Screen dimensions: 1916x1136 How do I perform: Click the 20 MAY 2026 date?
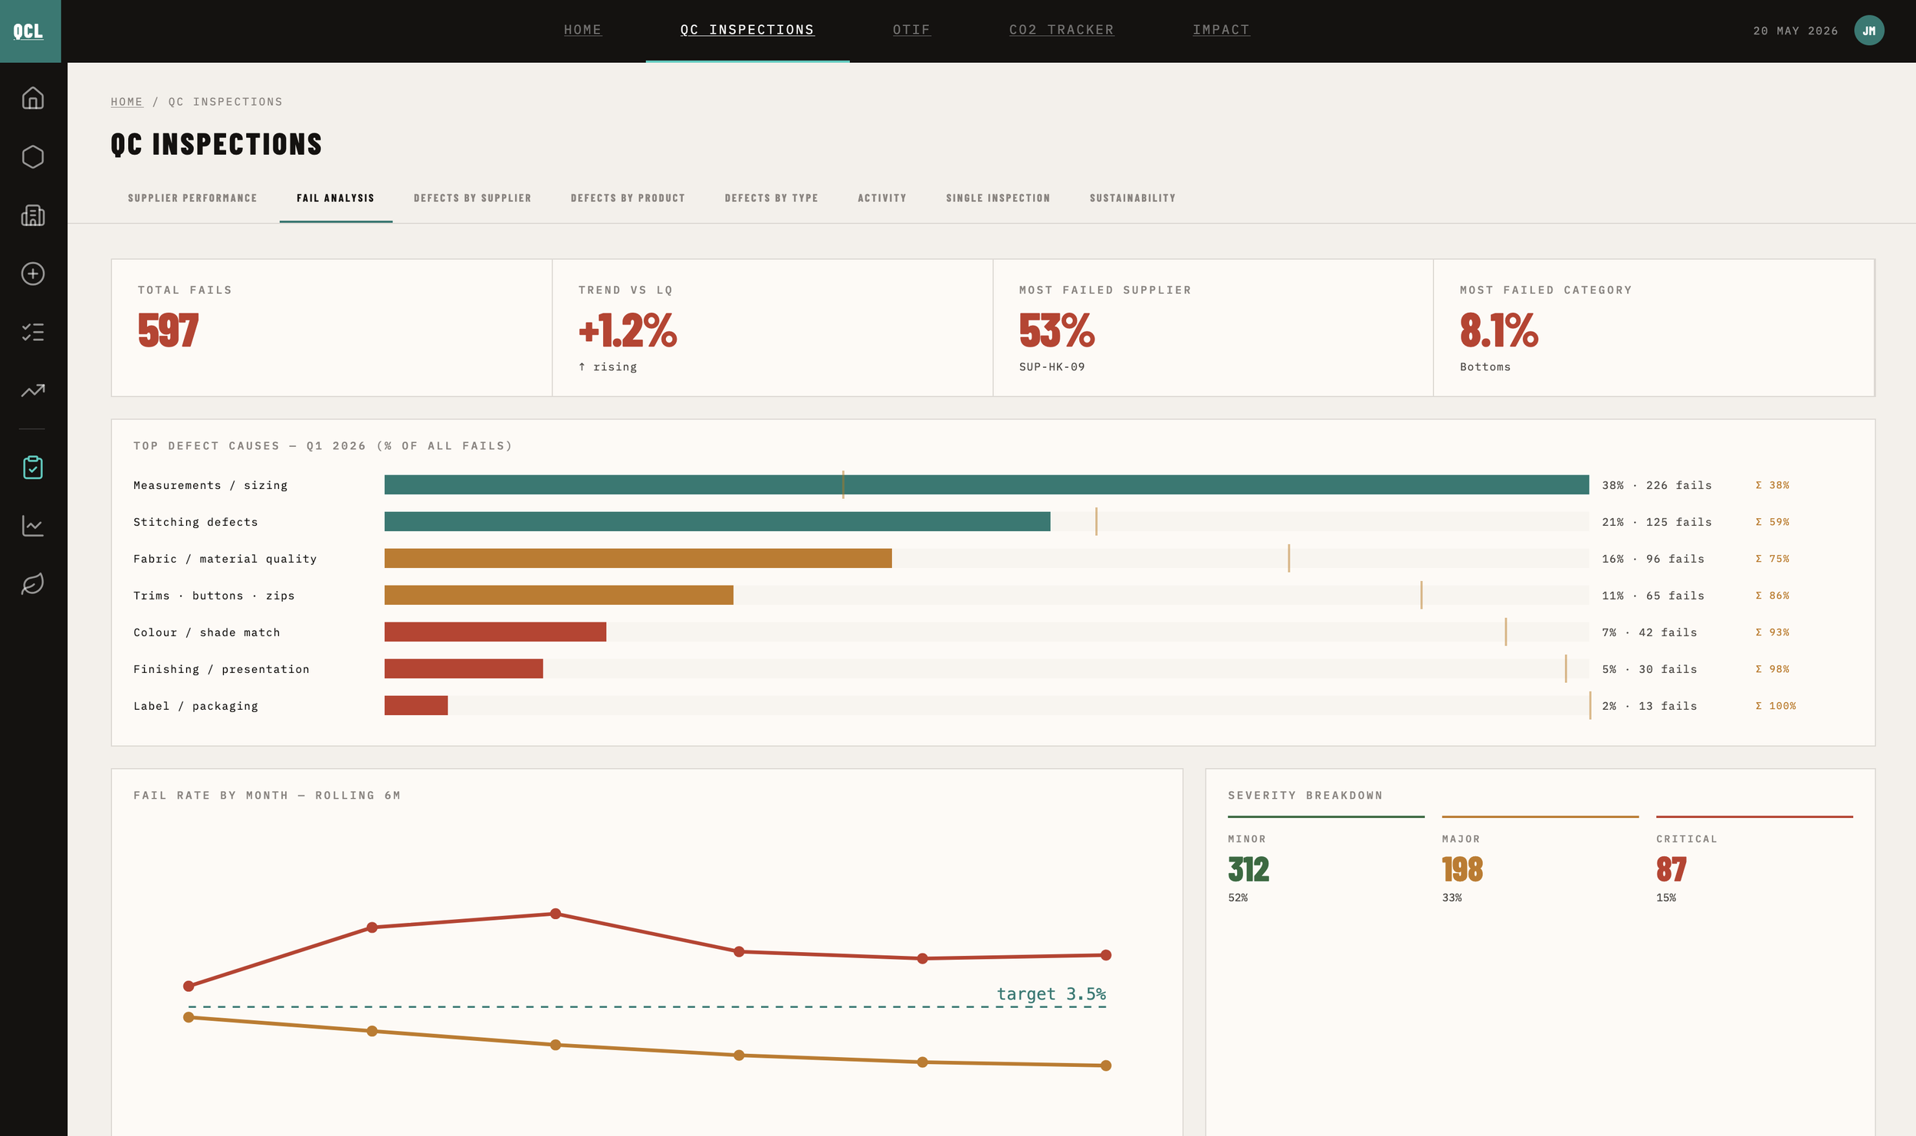1795,31
